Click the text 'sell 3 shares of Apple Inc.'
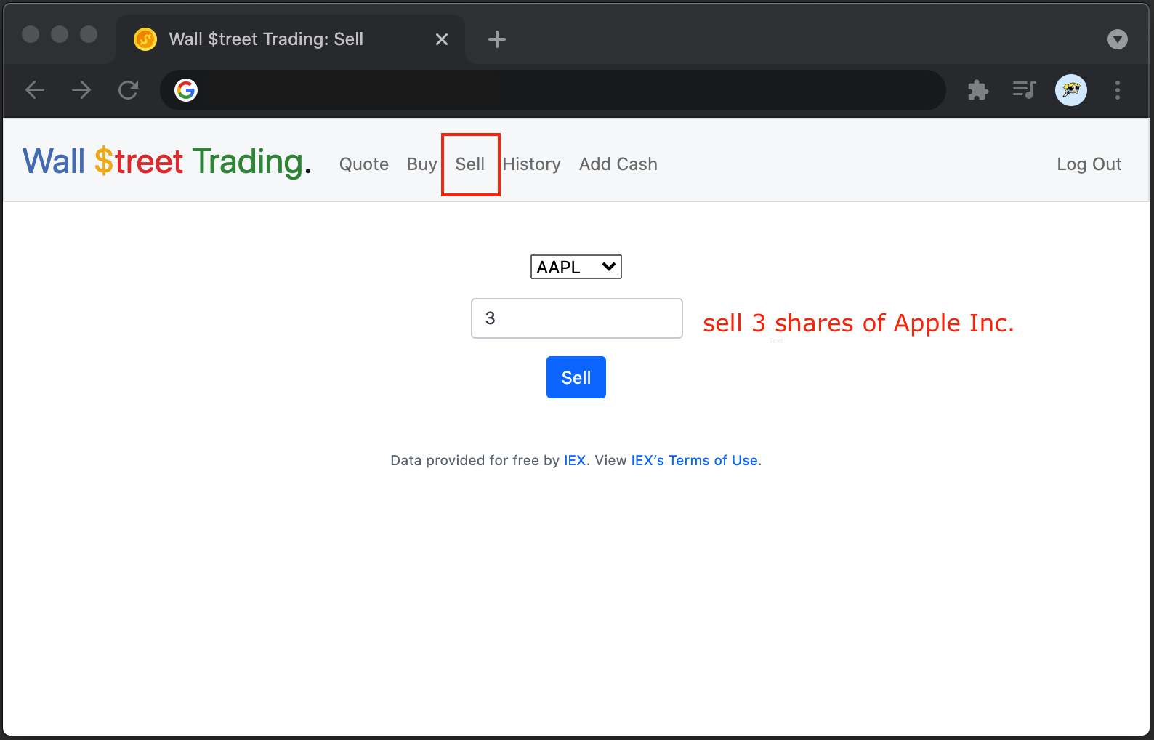Screen dimensions: 1154x740 858,323
